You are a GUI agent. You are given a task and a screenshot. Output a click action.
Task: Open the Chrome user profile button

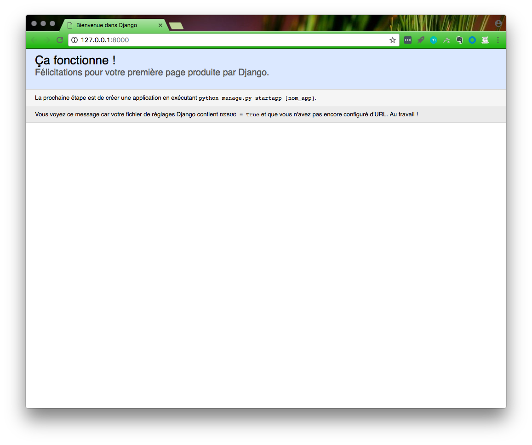tap(498, 23)
